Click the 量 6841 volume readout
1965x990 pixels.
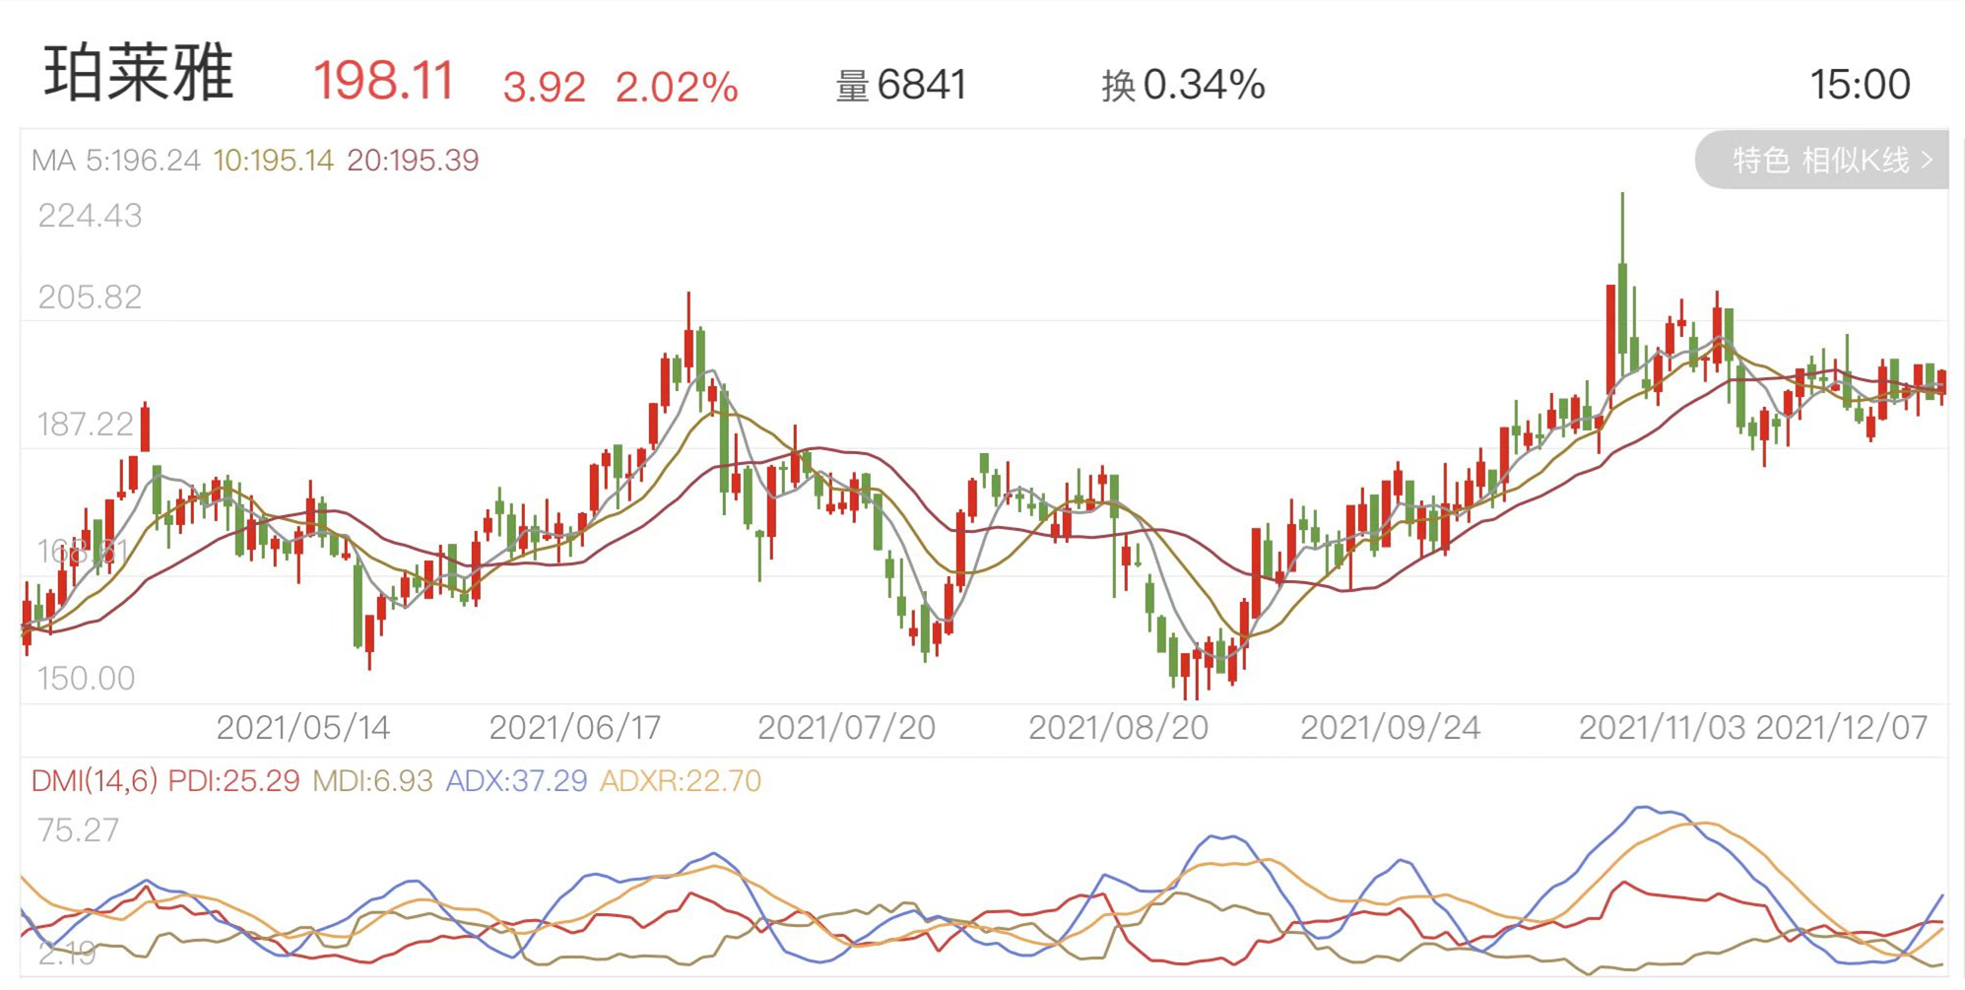click(901, 85)
